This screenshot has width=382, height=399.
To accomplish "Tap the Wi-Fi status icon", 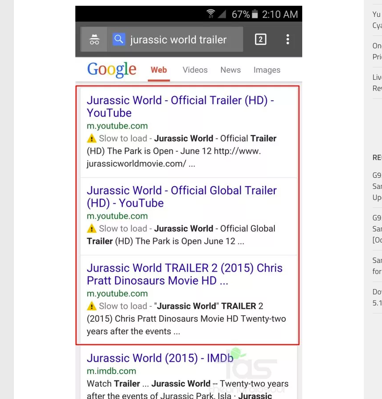I will [210, 14].
